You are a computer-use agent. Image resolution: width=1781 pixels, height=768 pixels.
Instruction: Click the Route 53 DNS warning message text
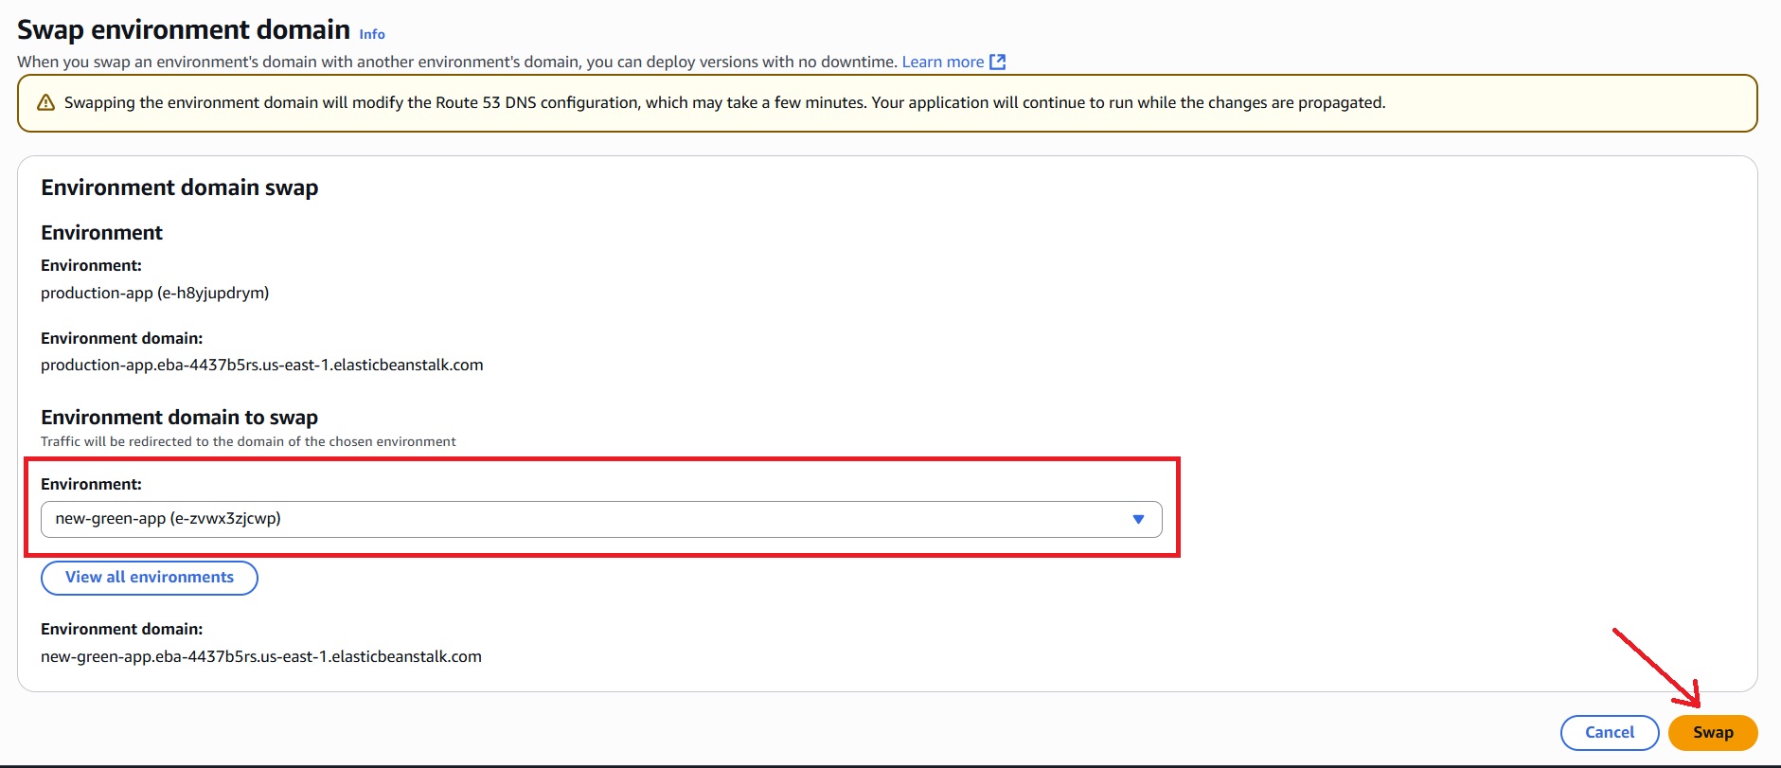pos(724,102)
